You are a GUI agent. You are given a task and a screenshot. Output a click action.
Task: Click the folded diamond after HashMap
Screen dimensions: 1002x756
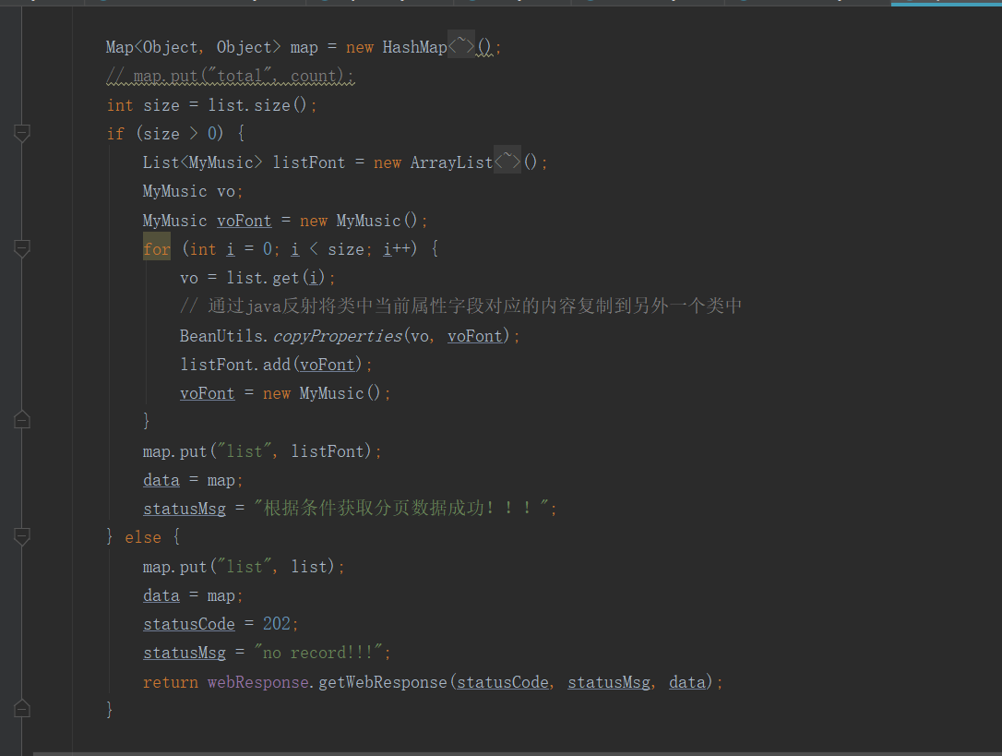pos(461,45)
